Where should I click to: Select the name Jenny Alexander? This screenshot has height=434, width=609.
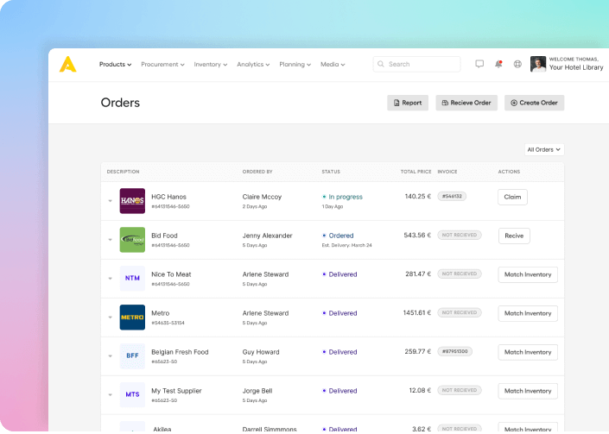pyautogui.click(x=267, y=236)
